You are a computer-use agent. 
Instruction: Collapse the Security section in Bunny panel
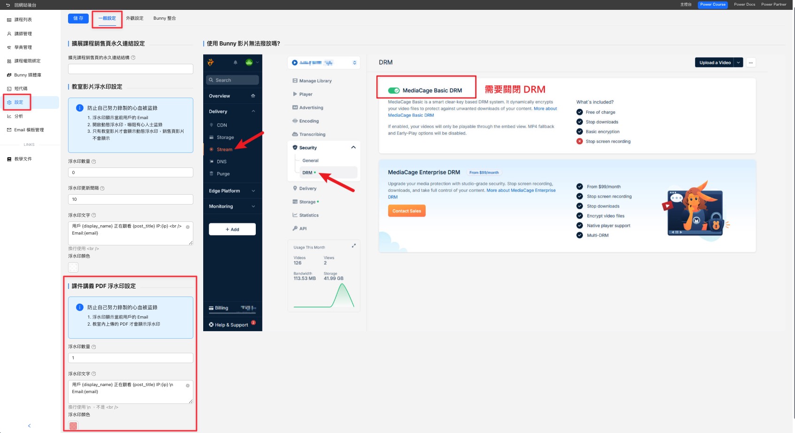point(353,147)
